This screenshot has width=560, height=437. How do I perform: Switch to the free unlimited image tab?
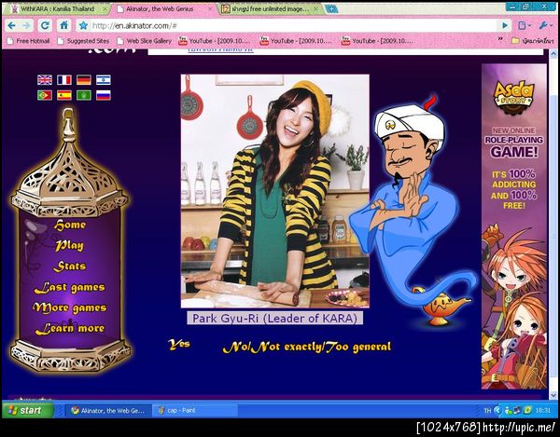tap(270, 9)
